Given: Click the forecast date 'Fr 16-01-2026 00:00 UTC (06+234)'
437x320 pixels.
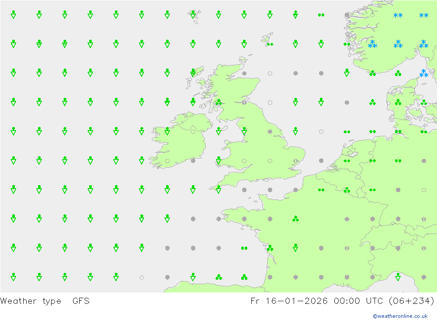Looking at the screenshot, I should click(342, 301).
